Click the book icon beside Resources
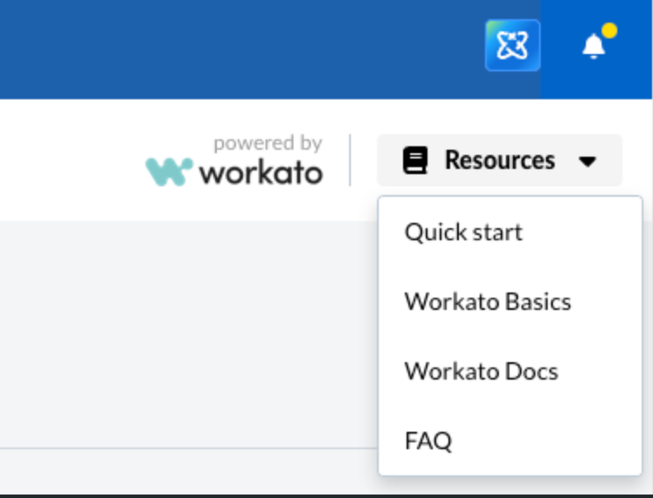Viewport: 653px width, 498px height. pos(415,160)
